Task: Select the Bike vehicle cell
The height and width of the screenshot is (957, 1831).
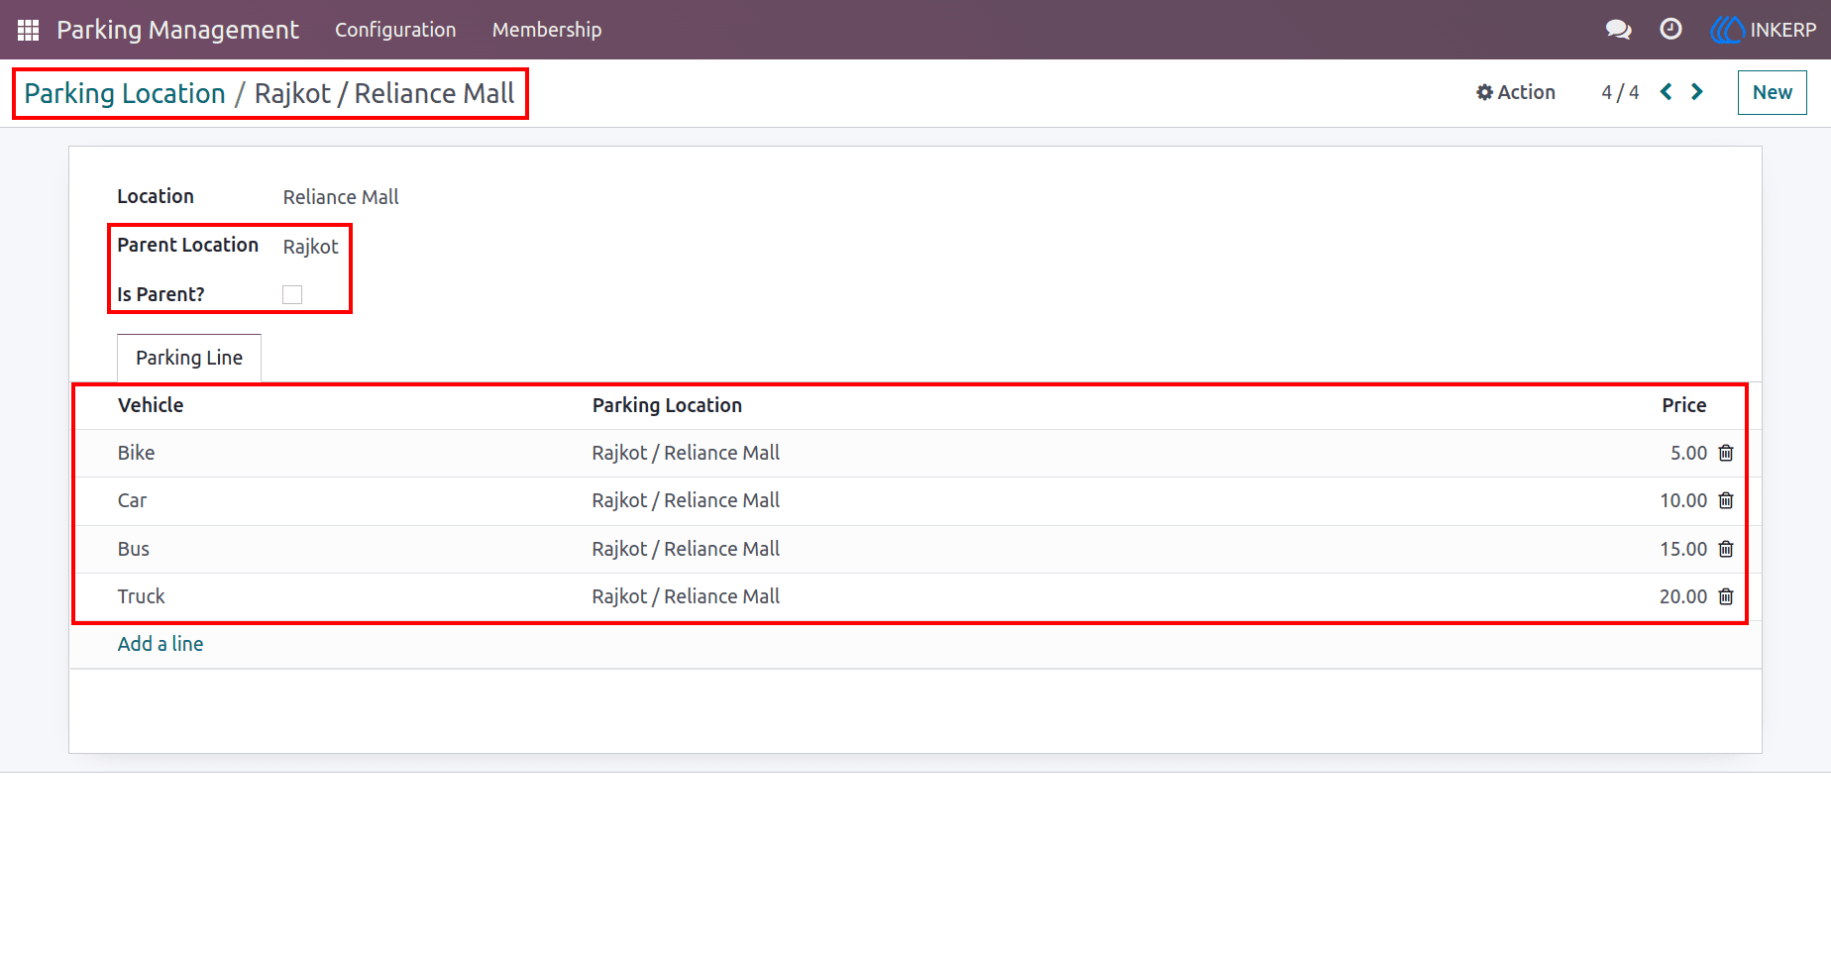Action: (136, 453)
